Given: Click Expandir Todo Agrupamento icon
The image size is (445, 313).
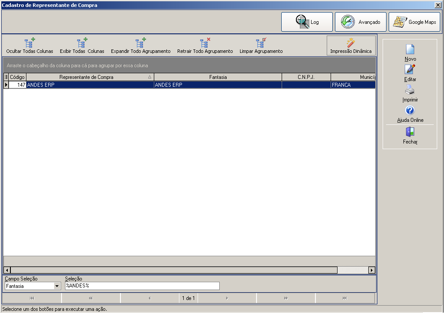Looking at the screenshot, I should [x=140, y=43].
